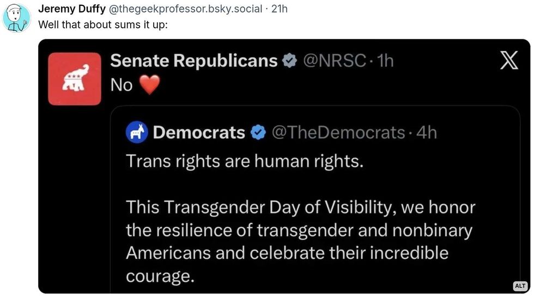The height and width of the screenshot is (299, 534).
Task: Click the "No" reply text
Action: point(122,85)
